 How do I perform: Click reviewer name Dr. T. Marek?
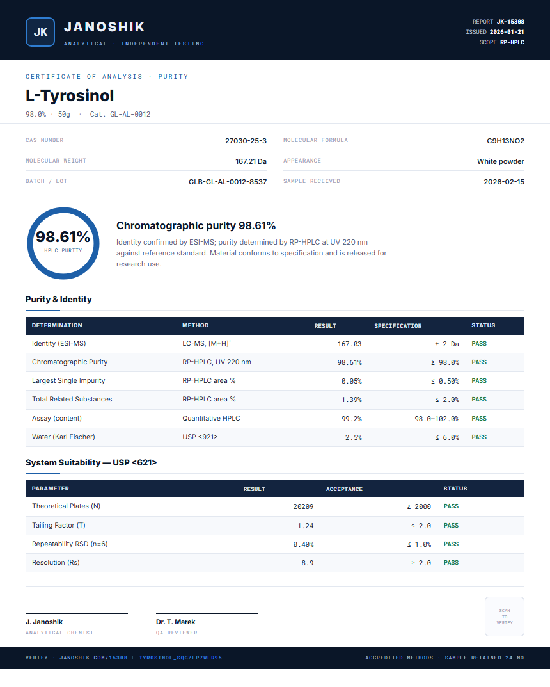[175, 622]
